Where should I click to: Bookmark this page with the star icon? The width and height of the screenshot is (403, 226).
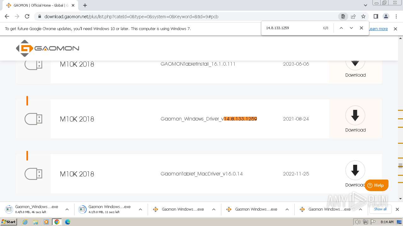363,16
